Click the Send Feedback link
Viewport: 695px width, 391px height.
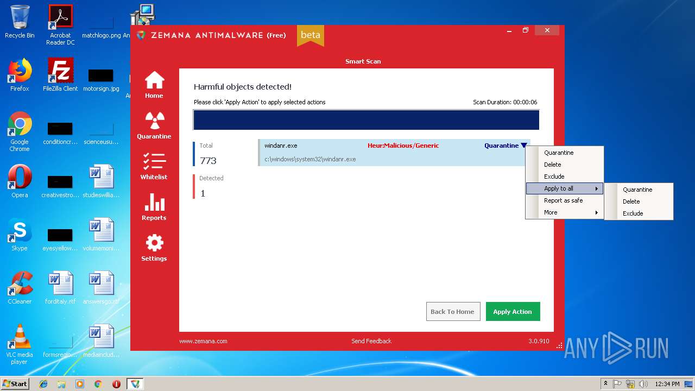371,341
